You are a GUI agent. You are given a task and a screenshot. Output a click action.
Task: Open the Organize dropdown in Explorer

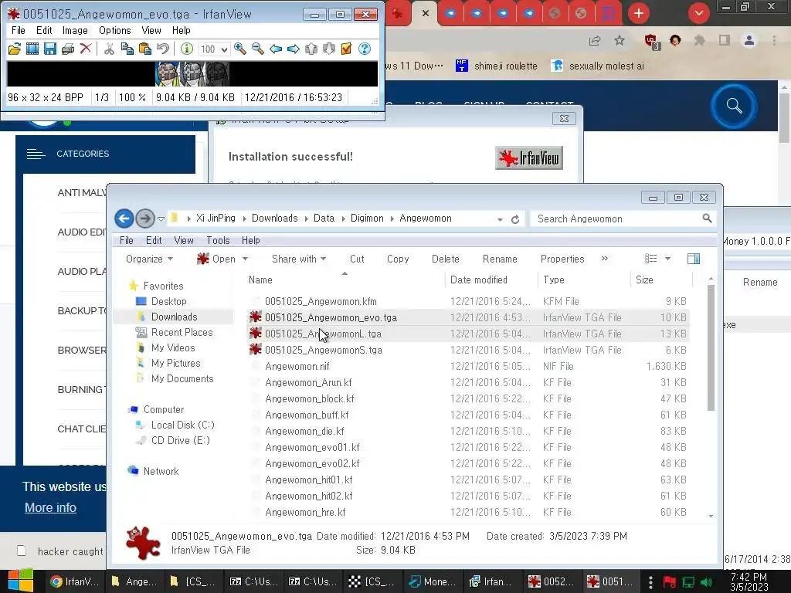149,259
